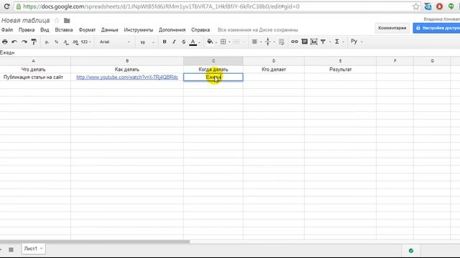Click the folder icon next to title
Viewport: 460px width, 258px height.
67,21
